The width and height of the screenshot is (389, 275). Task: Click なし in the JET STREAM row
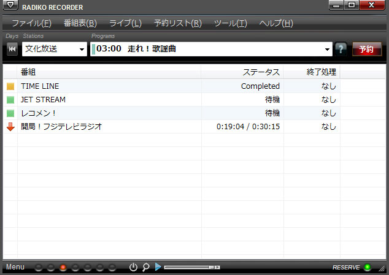[x=329, y=100]
